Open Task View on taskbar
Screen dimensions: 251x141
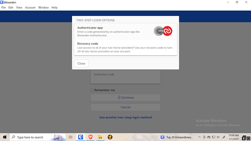point(71,137)
